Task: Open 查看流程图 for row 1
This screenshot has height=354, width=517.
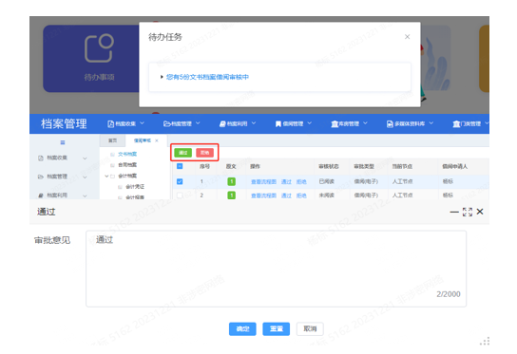Action: click(263, 182)
